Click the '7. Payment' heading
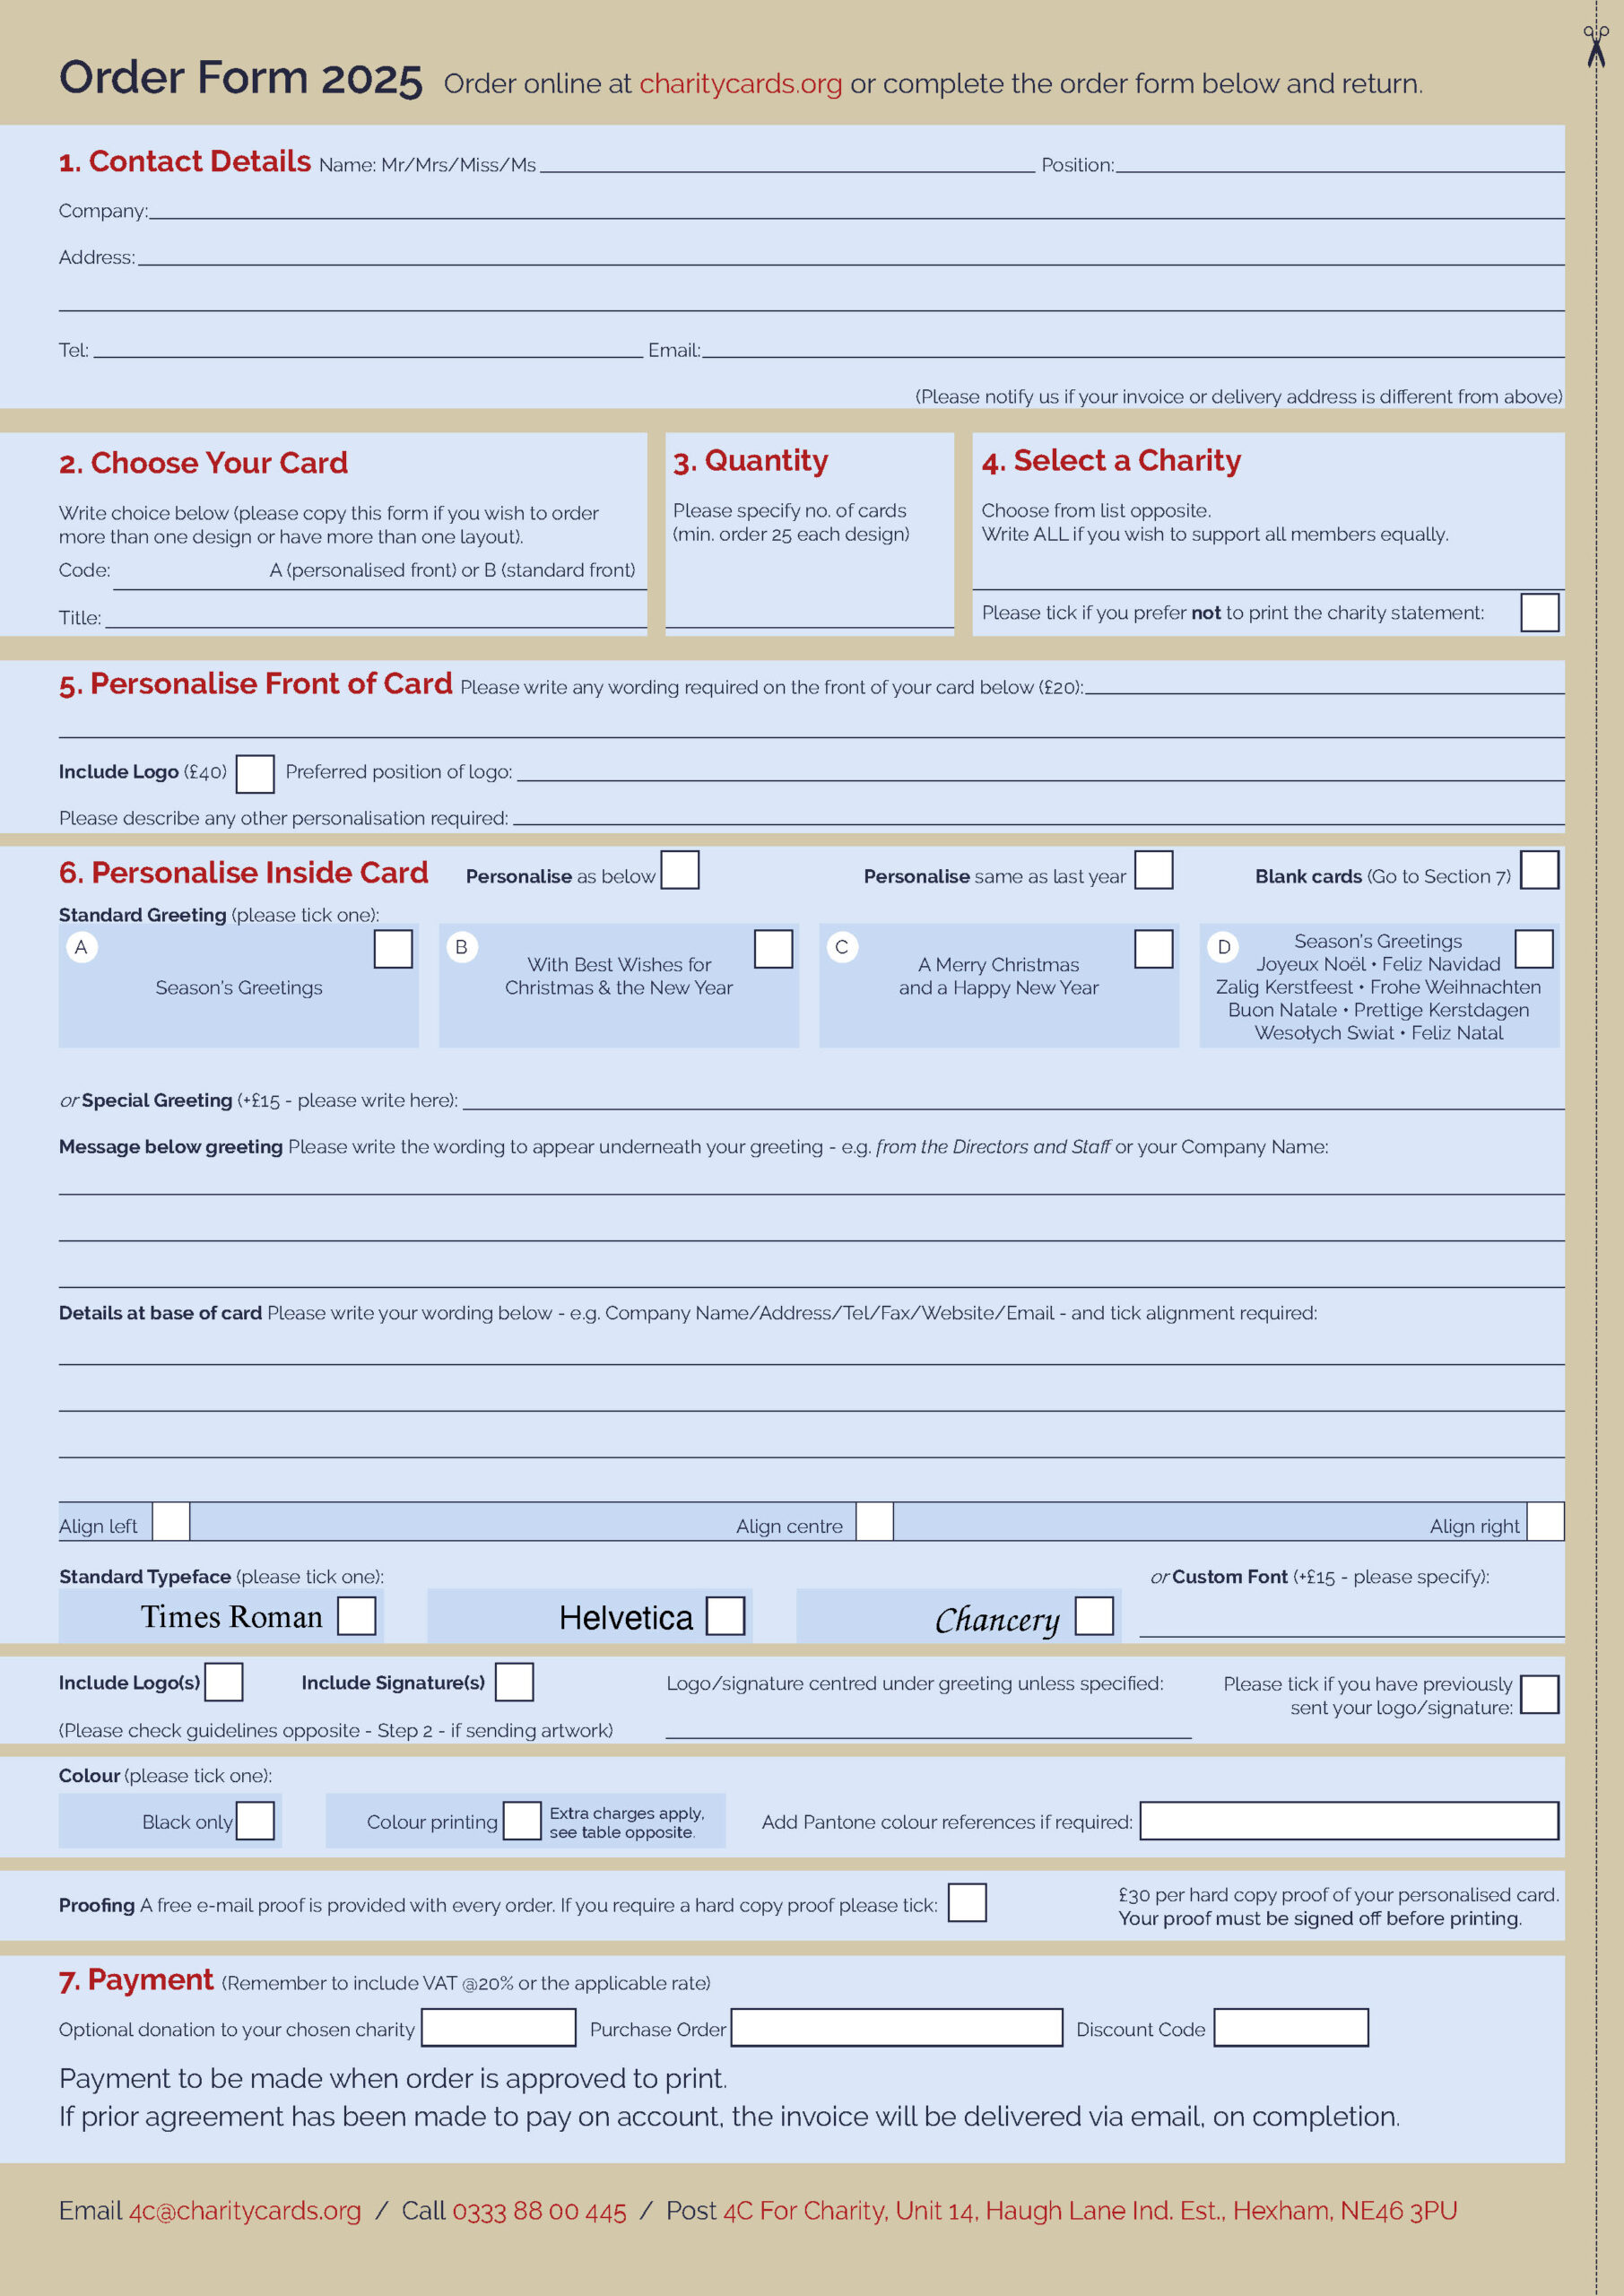1624x2296 pixels. coord(136,1979)
